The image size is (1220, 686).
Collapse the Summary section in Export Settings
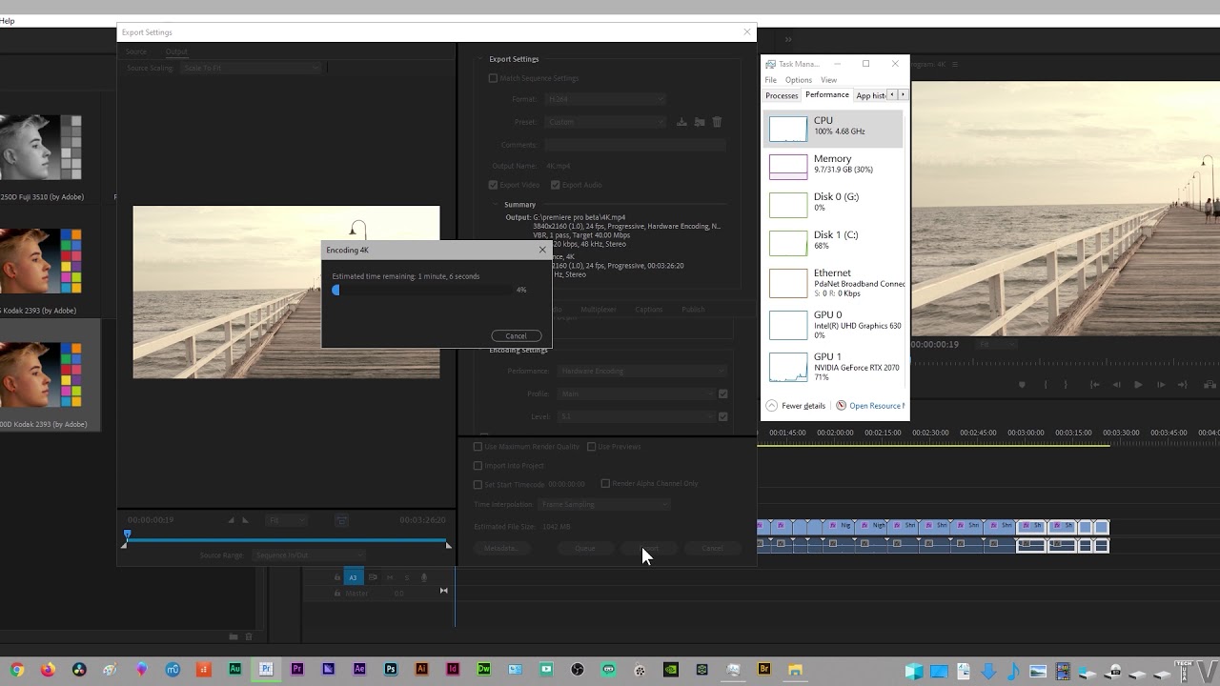tap(495, 204)
